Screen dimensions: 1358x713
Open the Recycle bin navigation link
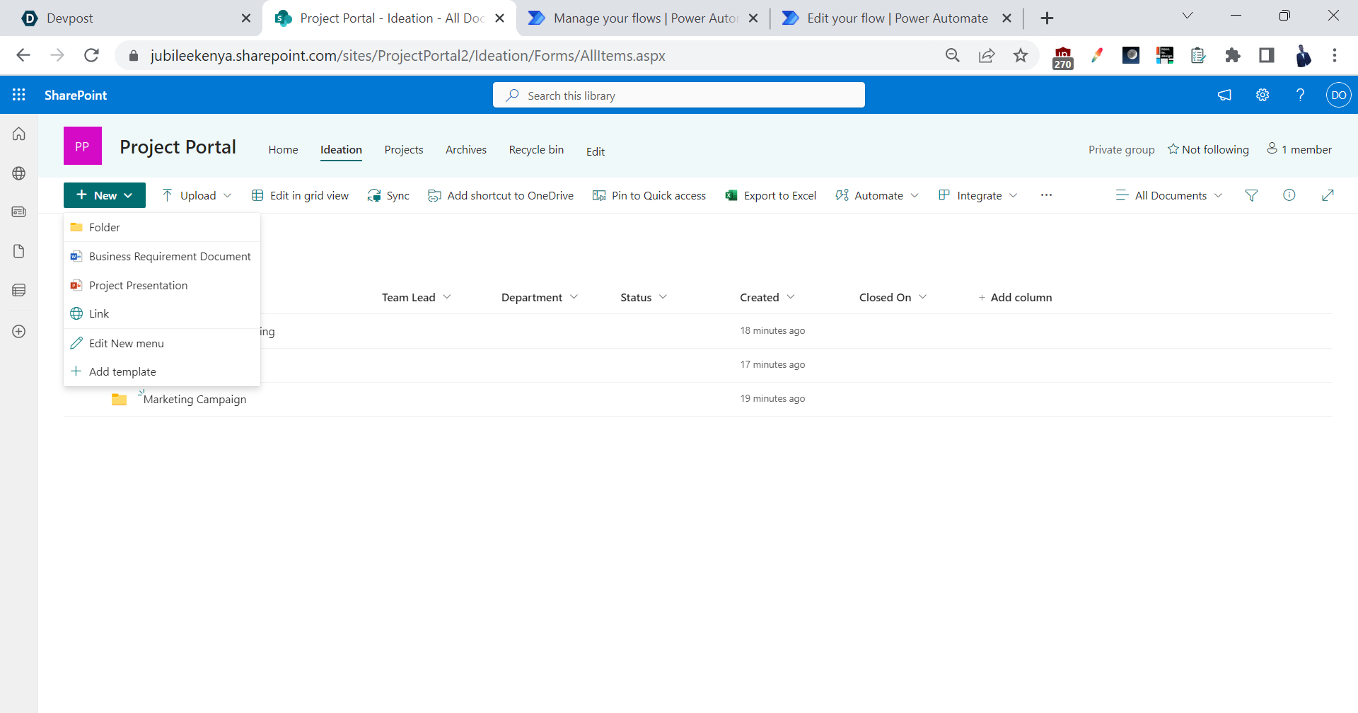536,149
